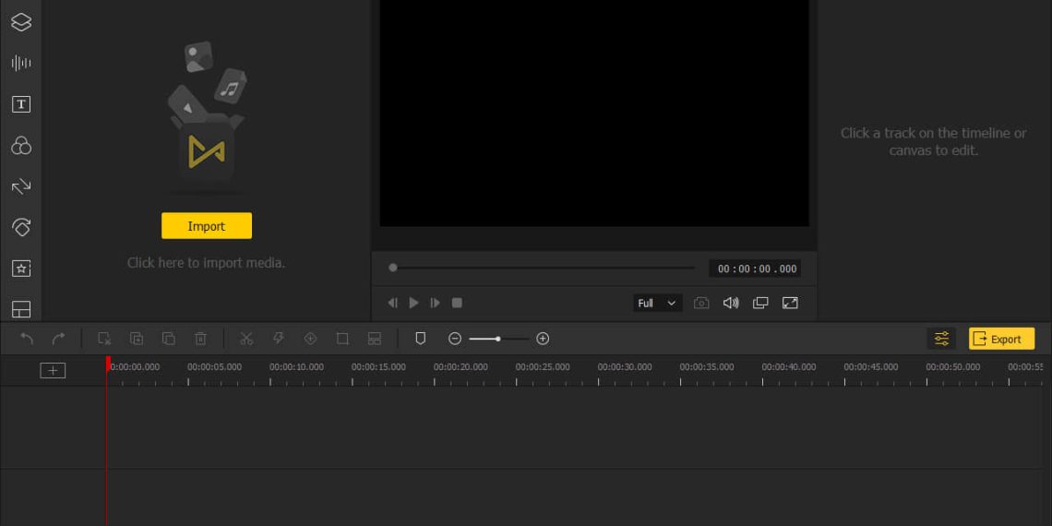This screenshot has width=1052, height=526.
Task: Mute the preview volume speaker
Action: 731,303
